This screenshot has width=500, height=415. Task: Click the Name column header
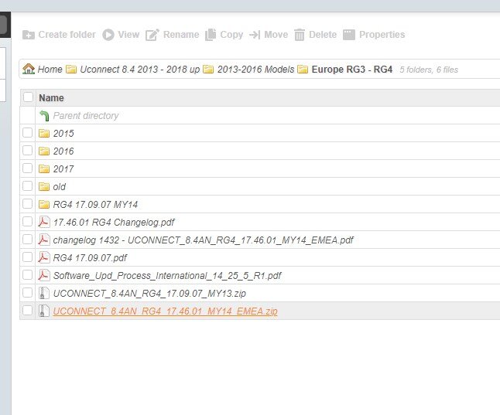point(51,98)
